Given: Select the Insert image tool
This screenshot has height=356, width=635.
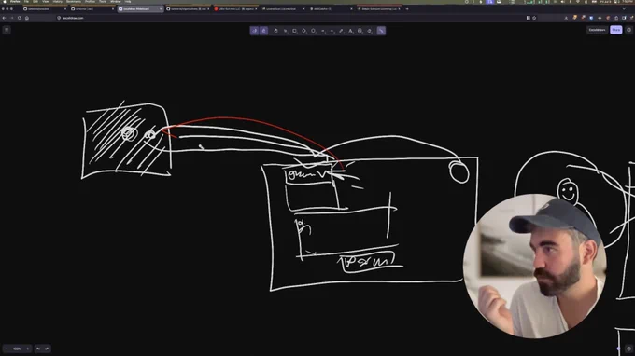Looking at the screenshot, I should pos(360,31).
